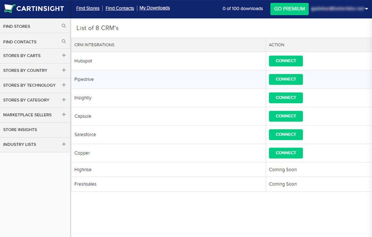Select Stores by Country sidebar item

pyautogui.click(x=35, y=70)
